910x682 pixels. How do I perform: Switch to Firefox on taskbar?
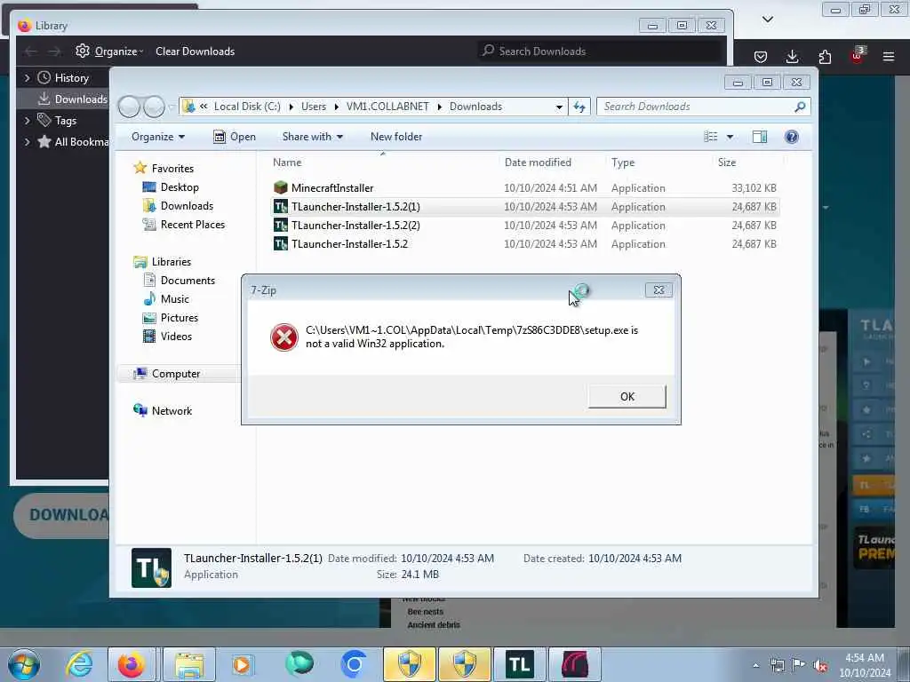pos(132,664)
